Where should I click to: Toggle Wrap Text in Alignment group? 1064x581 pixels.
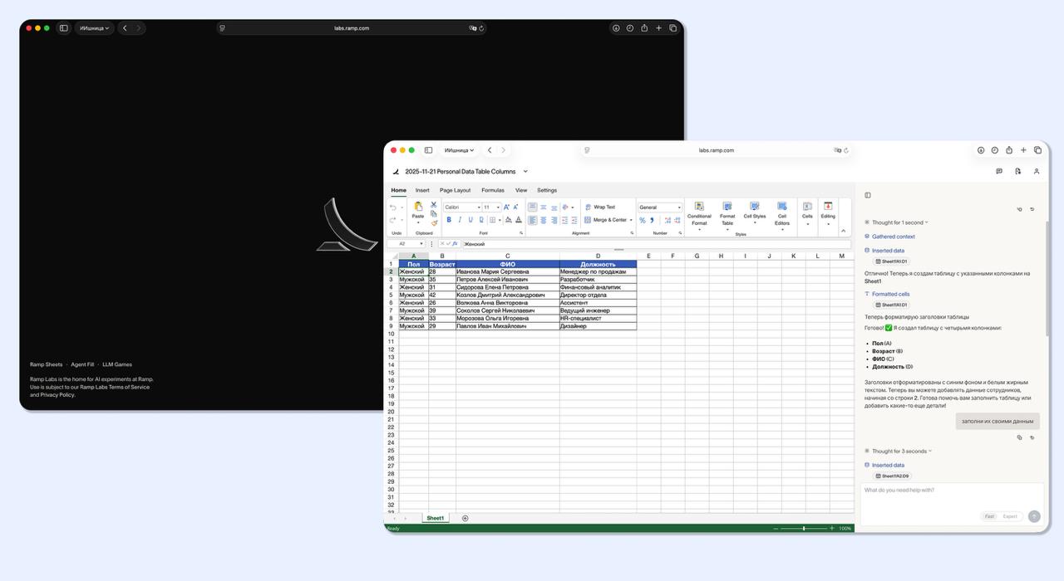[x=600, y=207]
